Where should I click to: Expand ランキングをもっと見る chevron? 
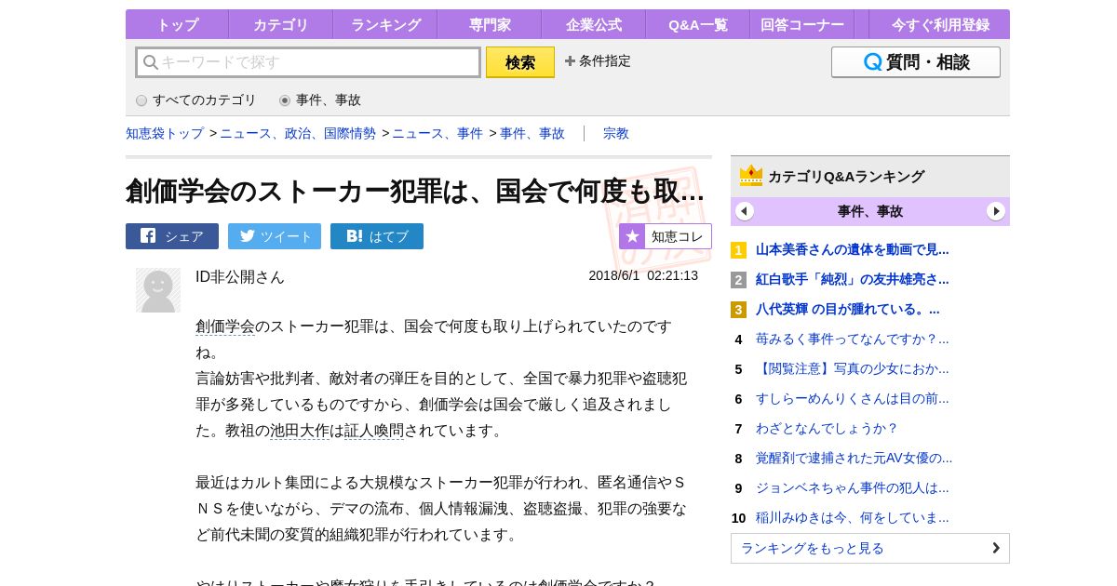click(x=996, y=548)
